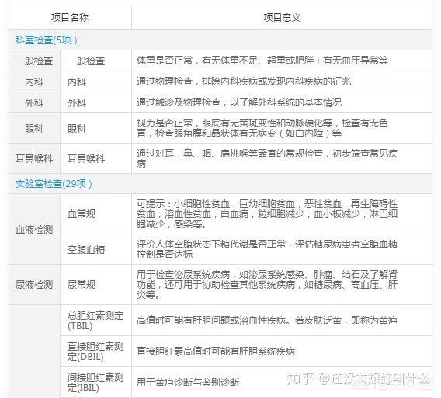Click the 外科 item name cell
441x398 pixels.
(x=95, y=102)
